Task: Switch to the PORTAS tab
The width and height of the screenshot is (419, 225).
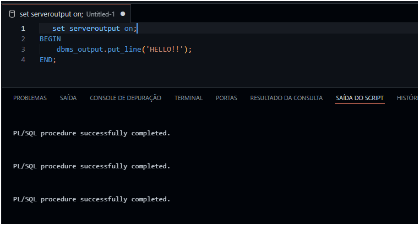Action: tap(226, 98)
